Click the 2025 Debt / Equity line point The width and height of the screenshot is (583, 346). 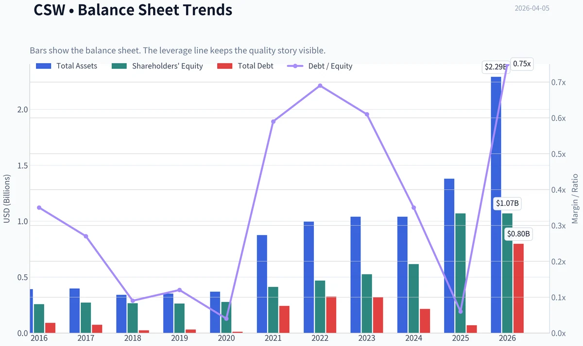461,312
